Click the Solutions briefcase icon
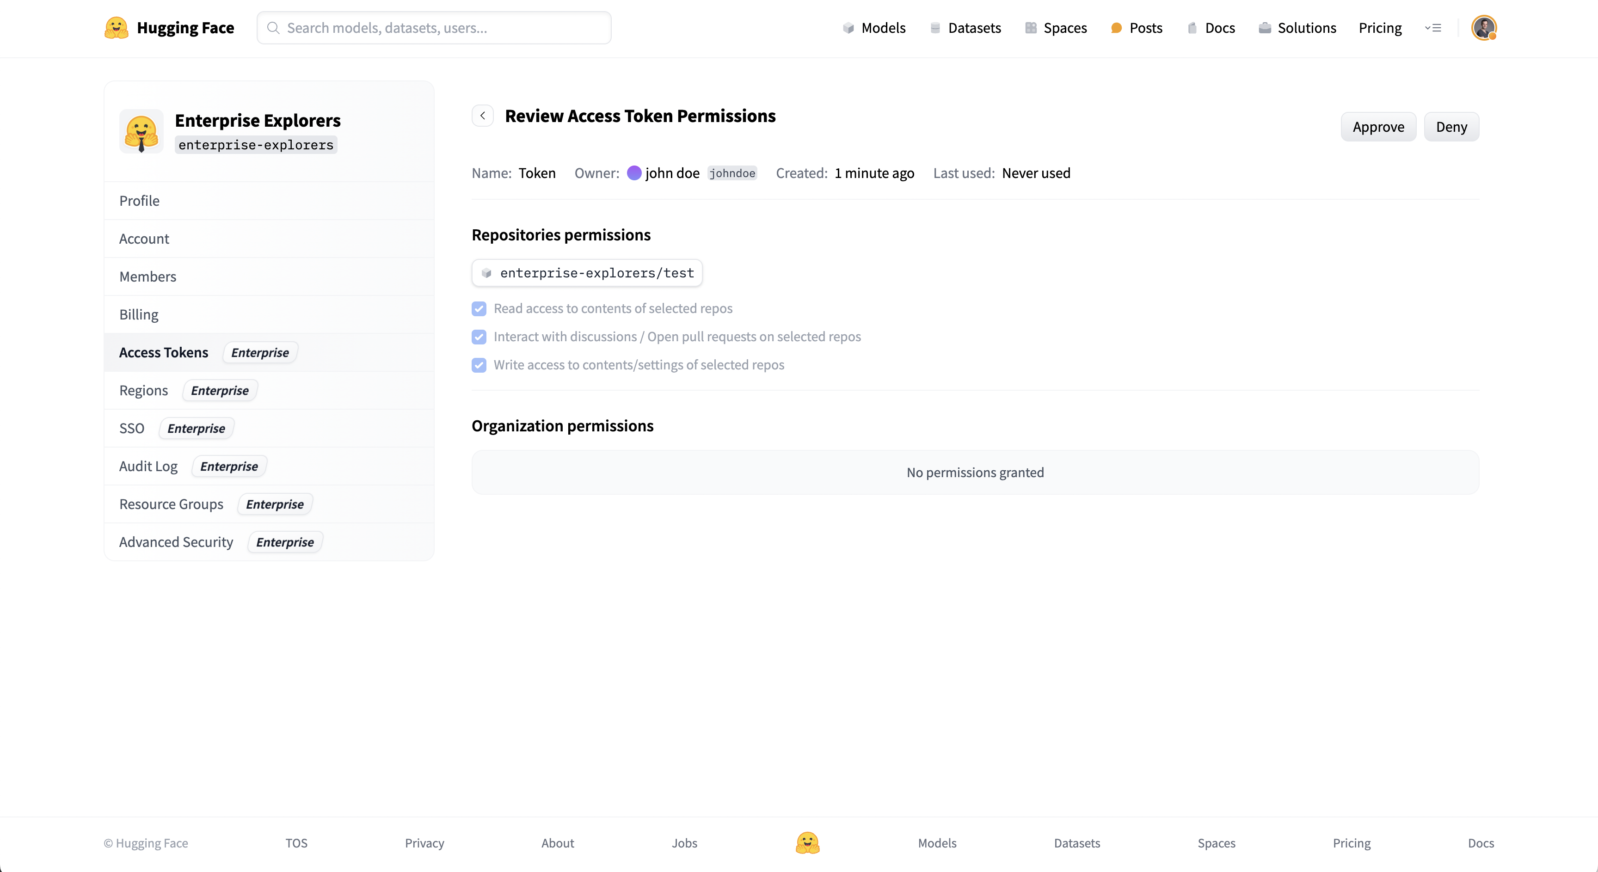This screenshot has width=1598, height=872. point(1264,28)
